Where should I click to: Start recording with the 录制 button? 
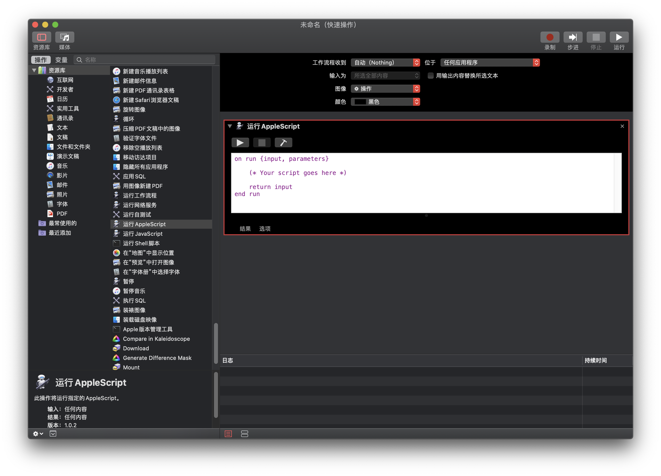[x=550, y=37]
